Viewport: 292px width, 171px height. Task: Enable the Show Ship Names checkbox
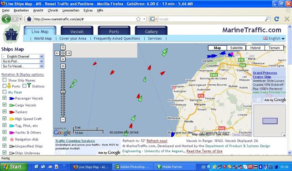point(5,80)
